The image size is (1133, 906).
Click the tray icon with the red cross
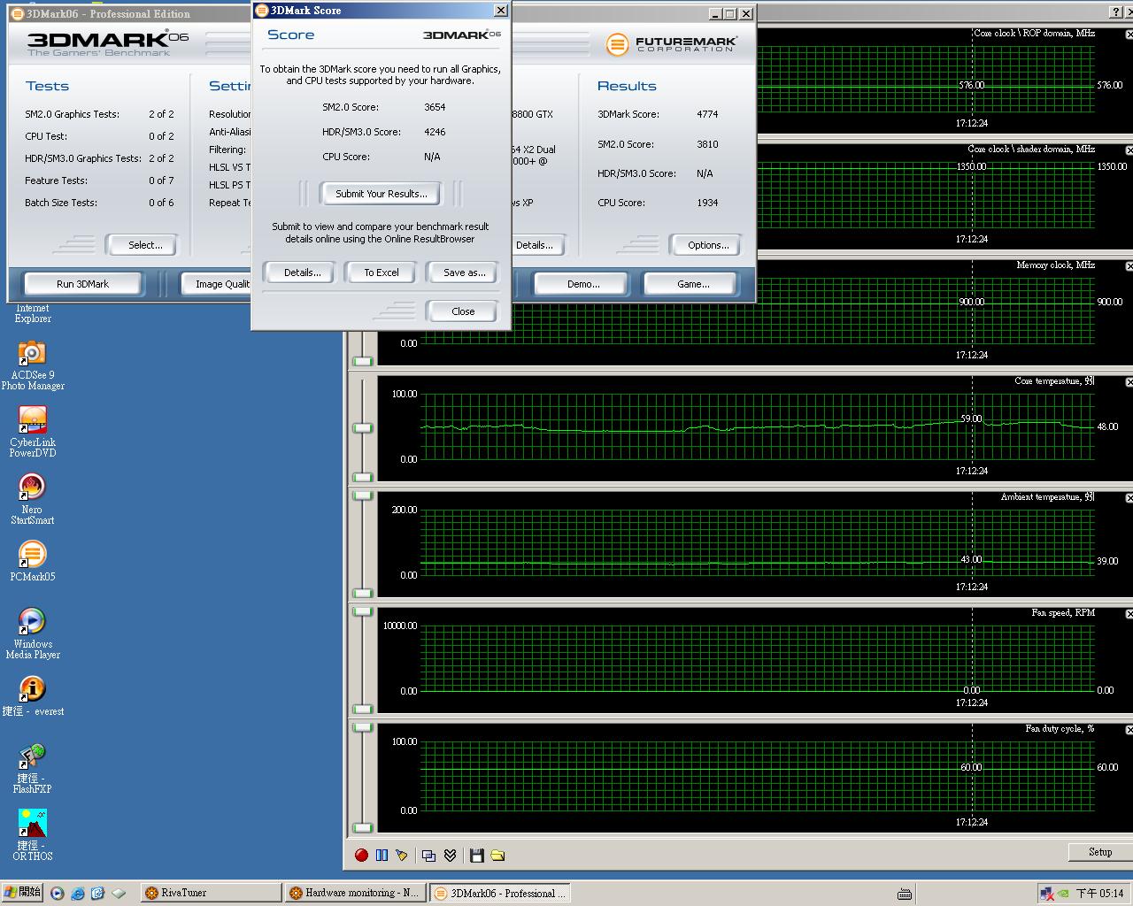[x=1047, y=894]
